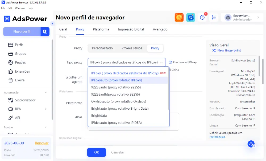
Task: Switch to the Impressão Digital tab
Action: [x=131, y=29]
